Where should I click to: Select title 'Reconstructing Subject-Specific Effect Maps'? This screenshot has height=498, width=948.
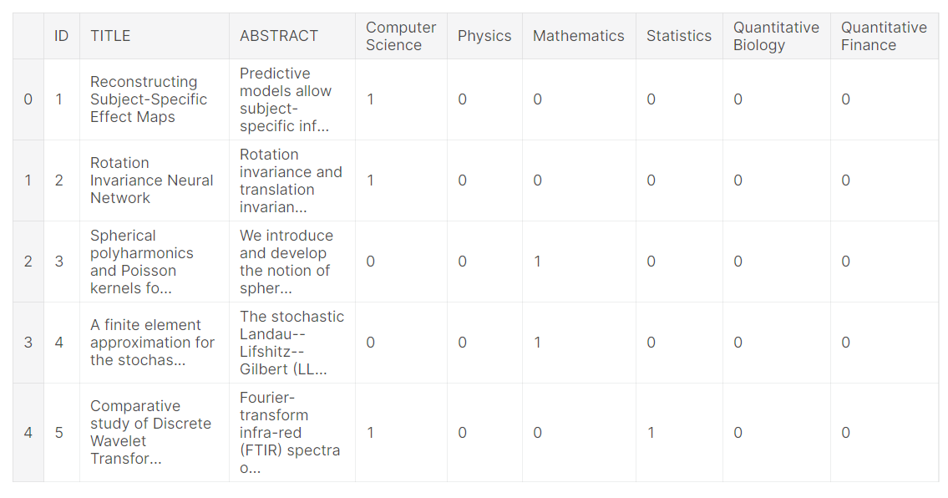pyautogui.click(x=155, y=99)
